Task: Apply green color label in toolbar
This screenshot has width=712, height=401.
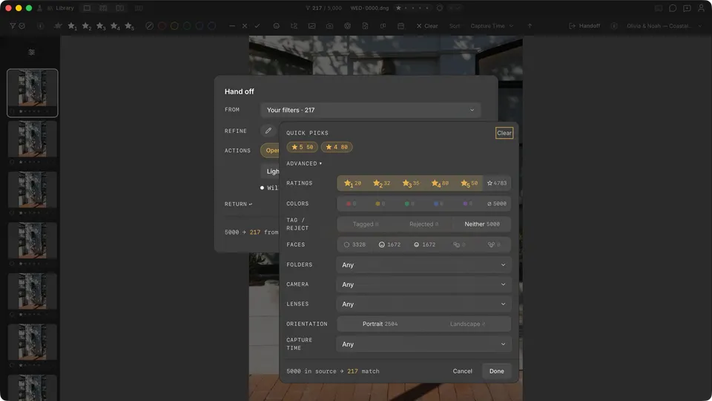Action: tap(187, 26)
